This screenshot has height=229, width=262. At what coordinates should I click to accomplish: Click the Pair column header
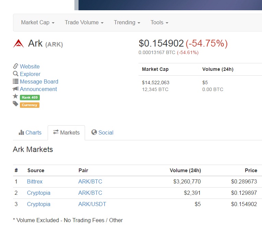pos(83,170)
